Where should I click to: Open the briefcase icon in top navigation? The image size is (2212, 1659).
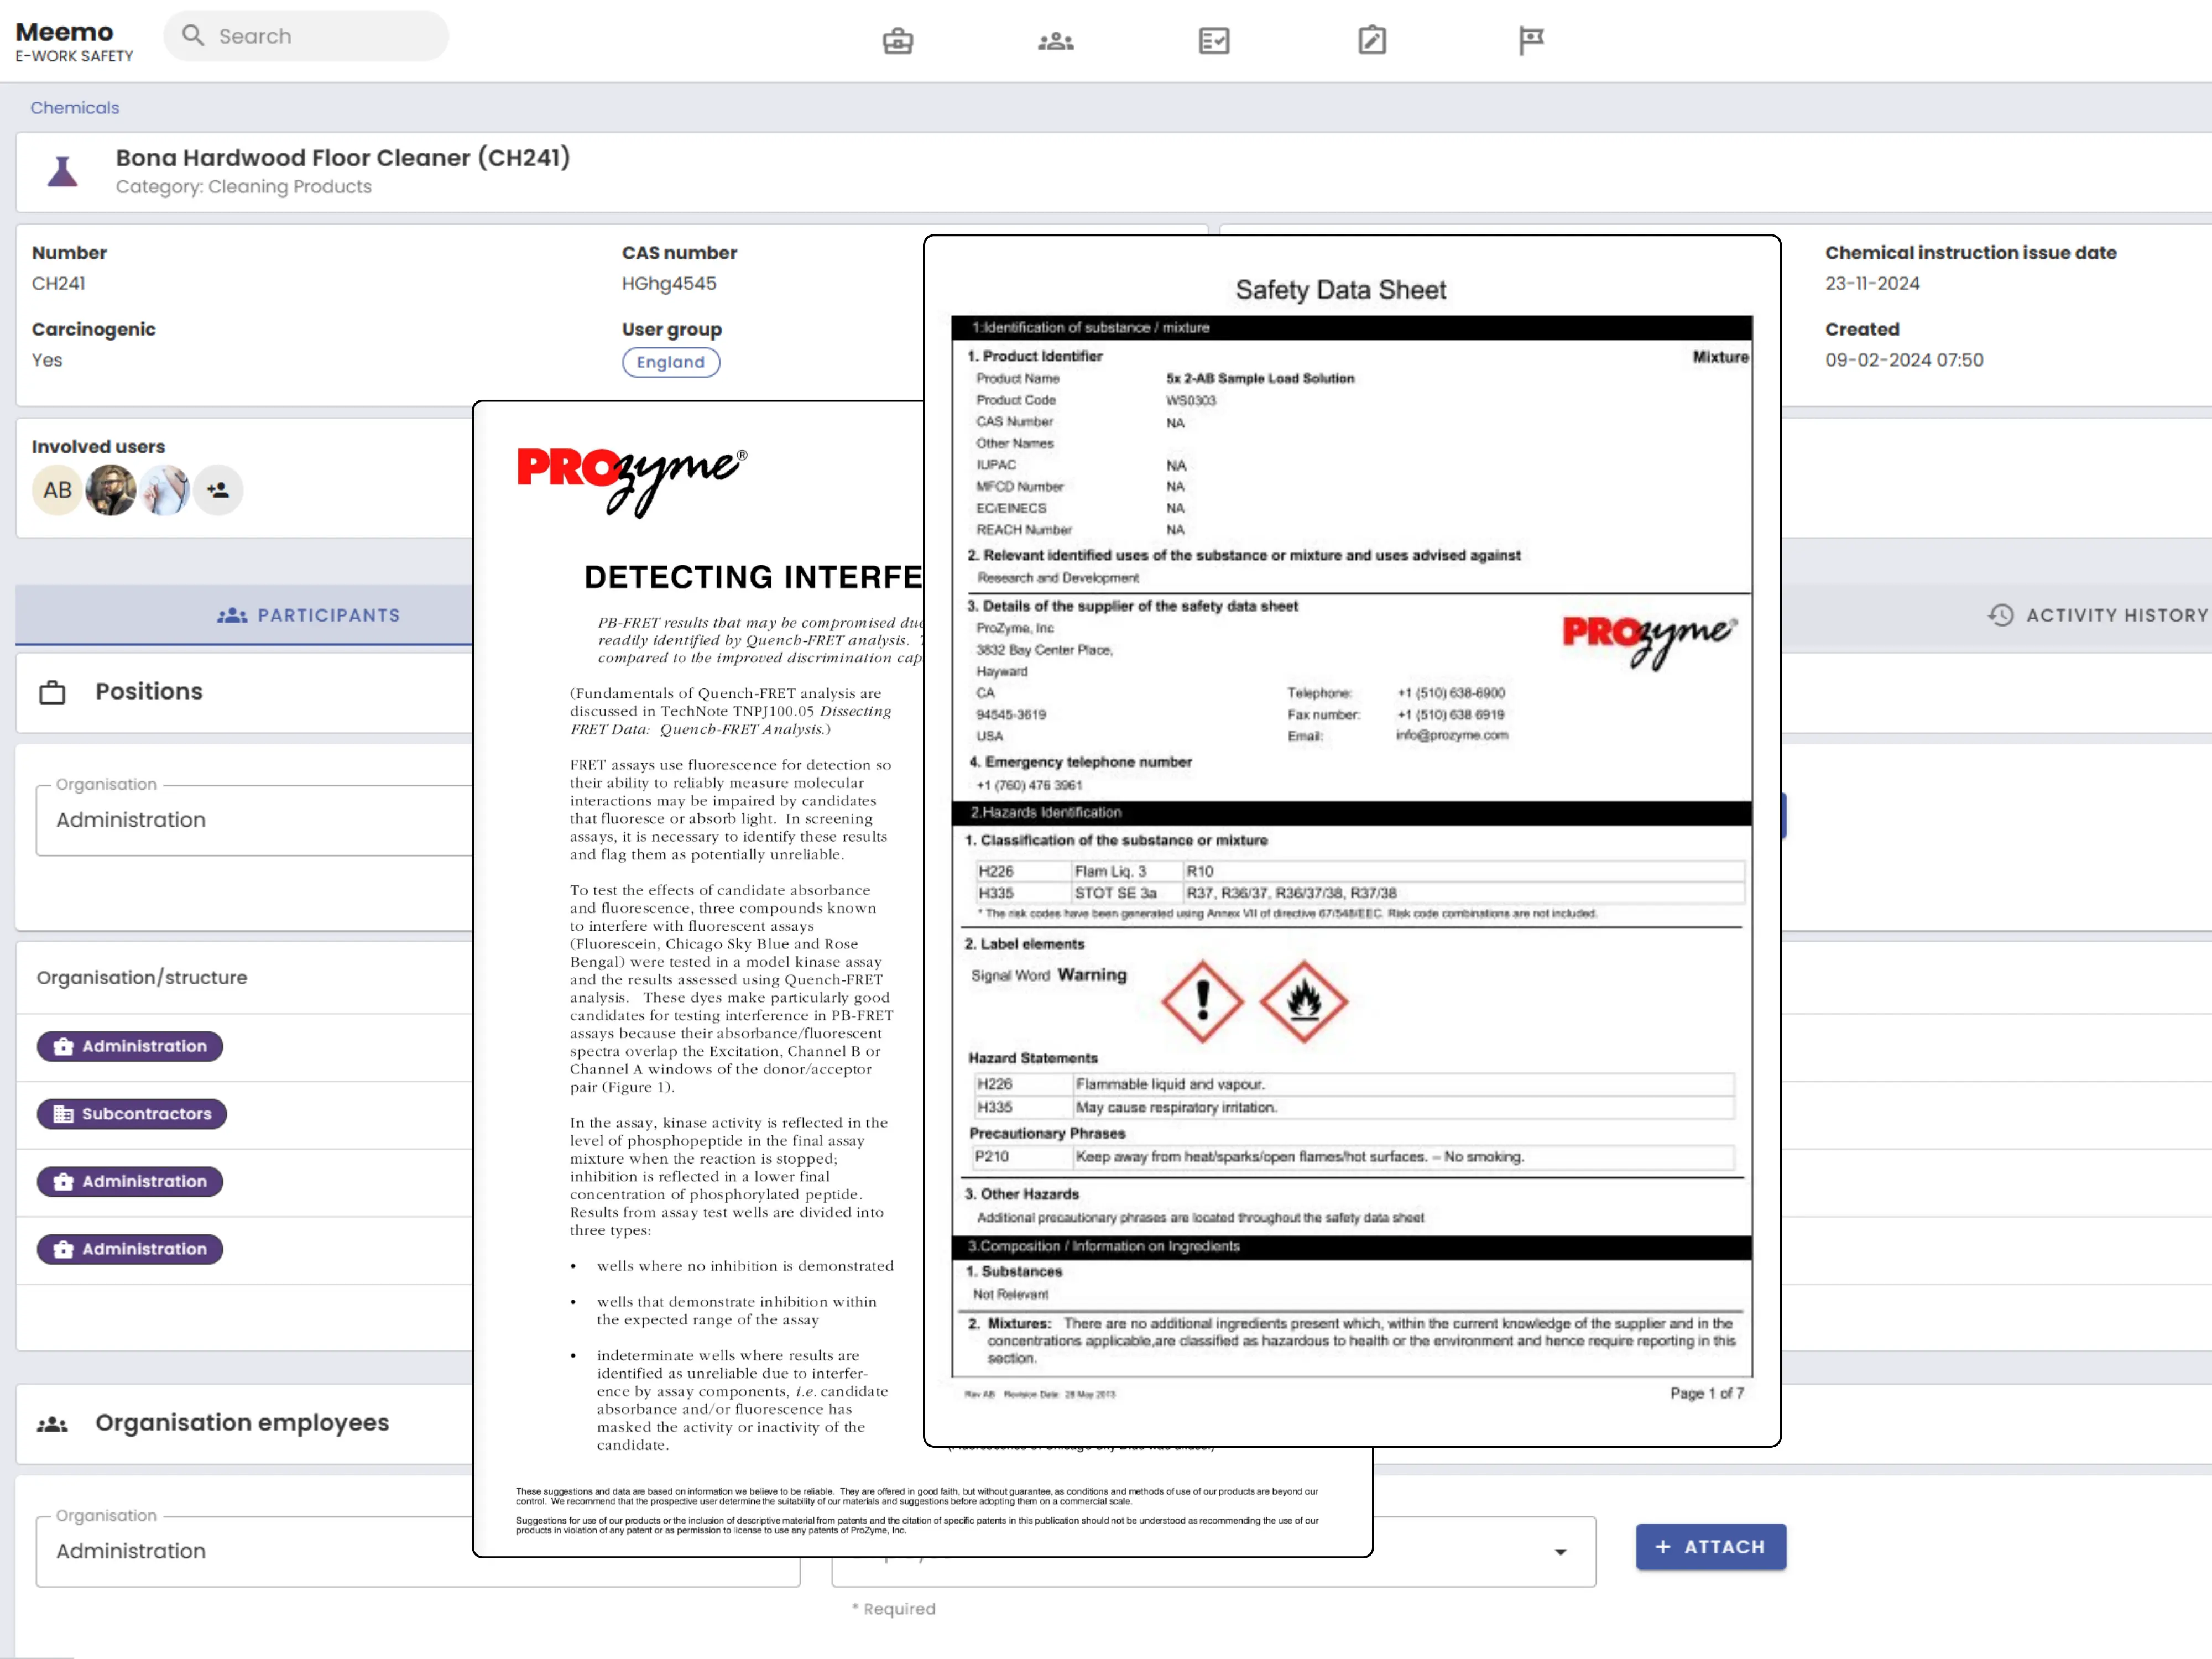click(897, 41)
